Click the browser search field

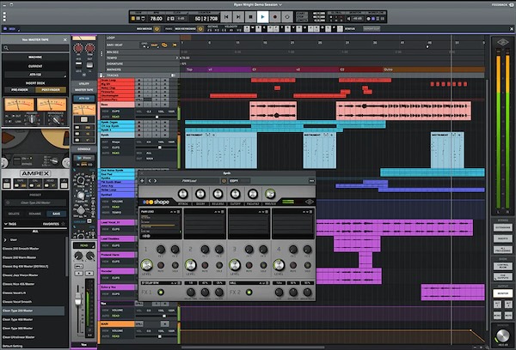[35, 48]
